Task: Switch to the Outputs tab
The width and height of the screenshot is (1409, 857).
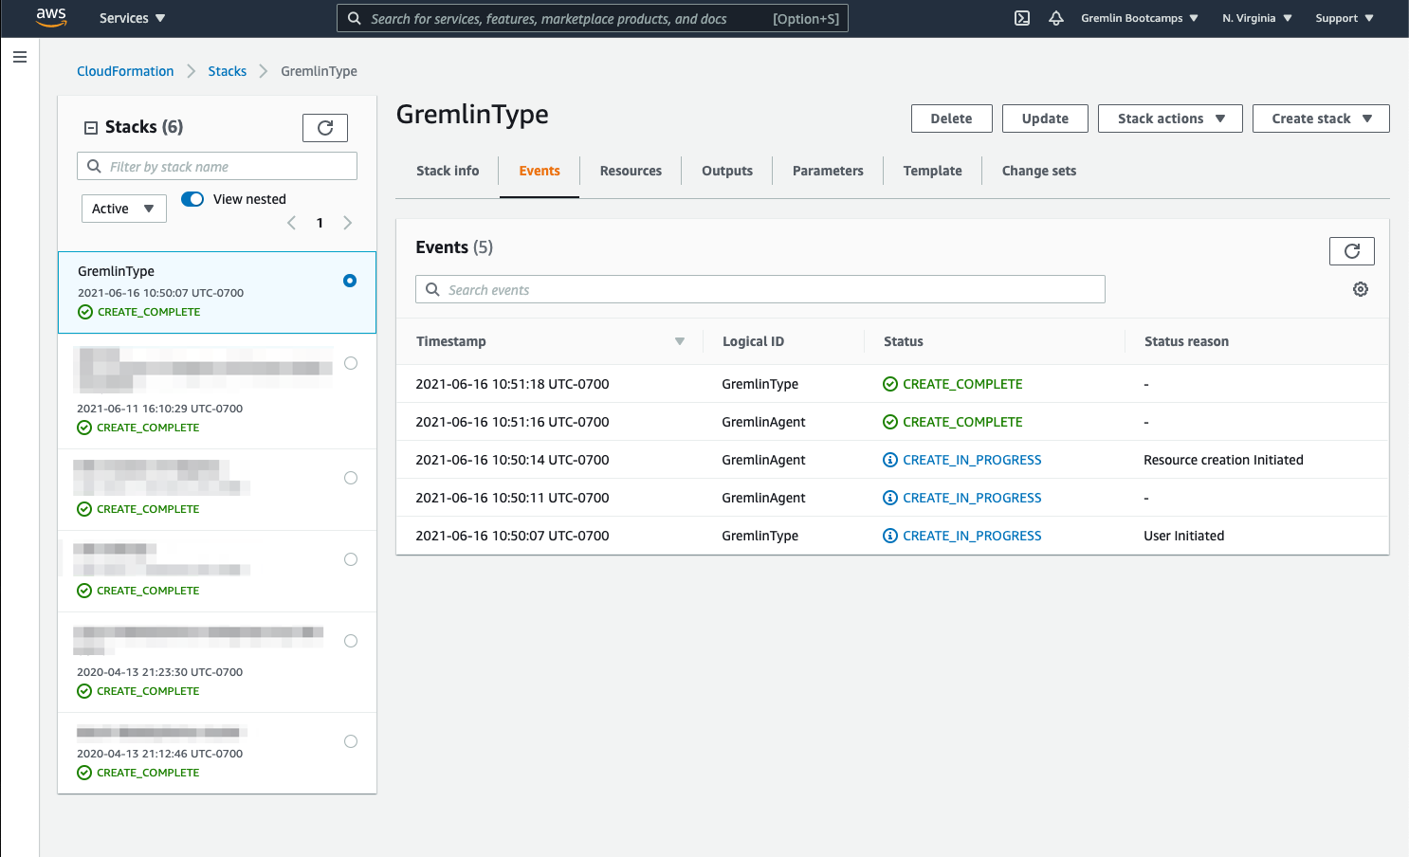Action: tap(727, 171)
